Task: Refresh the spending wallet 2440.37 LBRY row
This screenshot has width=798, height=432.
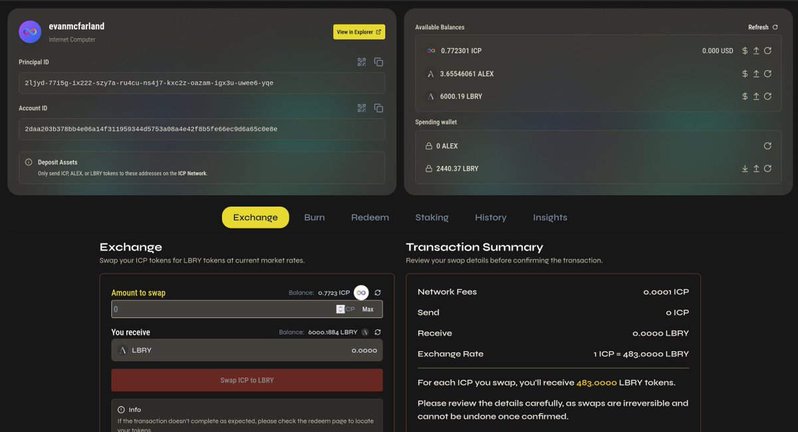Action: point(767,168)
